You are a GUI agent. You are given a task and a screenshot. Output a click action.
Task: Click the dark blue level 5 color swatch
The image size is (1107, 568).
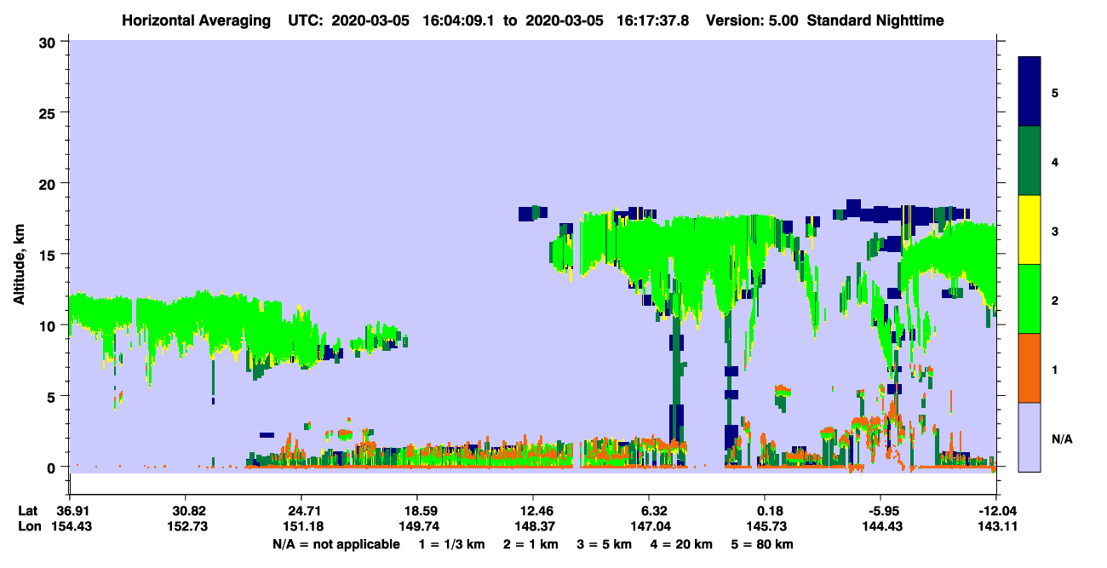pos(1030,92)
